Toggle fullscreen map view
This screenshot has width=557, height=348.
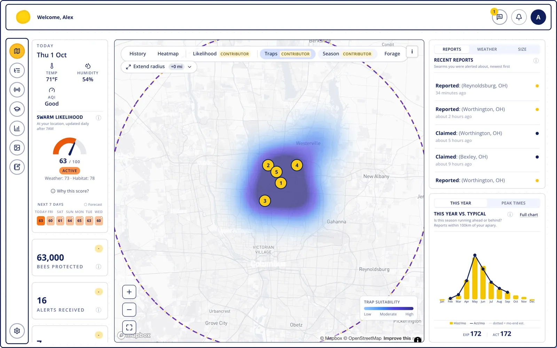129,327
